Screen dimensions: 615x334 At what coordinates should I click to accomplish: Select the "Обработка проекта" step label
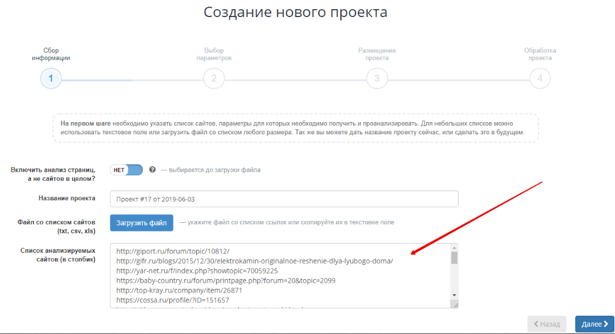click(540, 54)
